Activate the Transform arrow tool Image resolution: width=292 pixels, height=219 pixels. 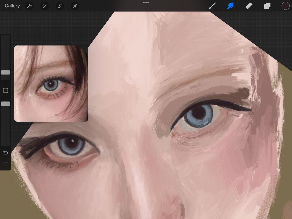75,6
